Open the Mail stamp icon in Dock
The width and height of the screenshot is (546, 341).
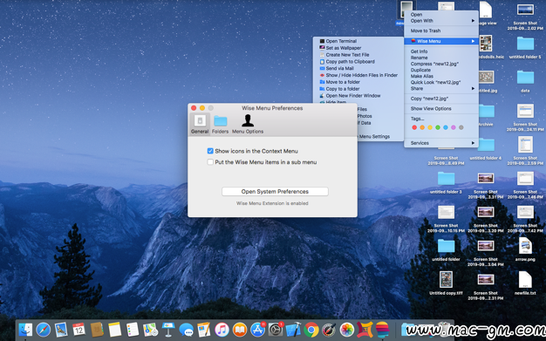point(61,330)
